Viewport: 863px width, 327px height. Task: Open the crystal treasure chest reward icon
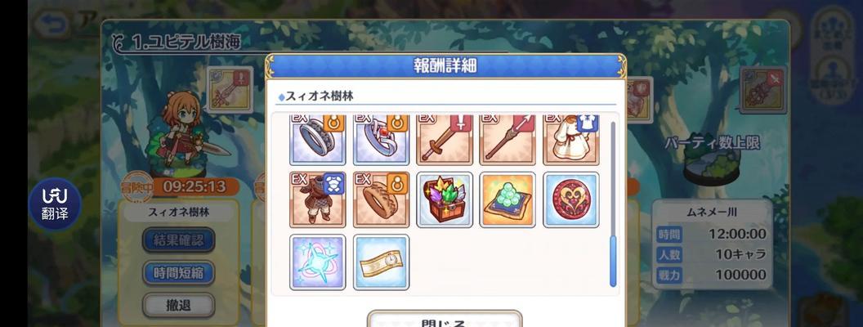444,199
